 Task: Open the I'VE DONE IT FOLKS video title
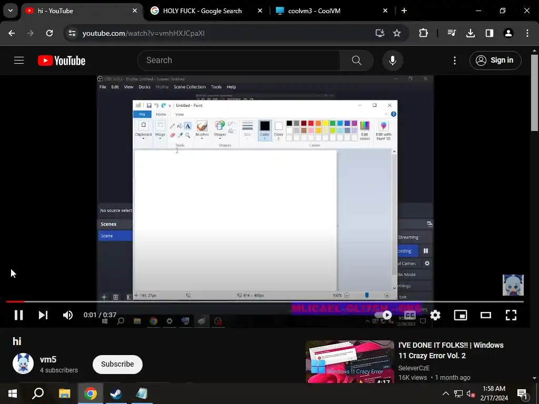click(x=451, y=350)
